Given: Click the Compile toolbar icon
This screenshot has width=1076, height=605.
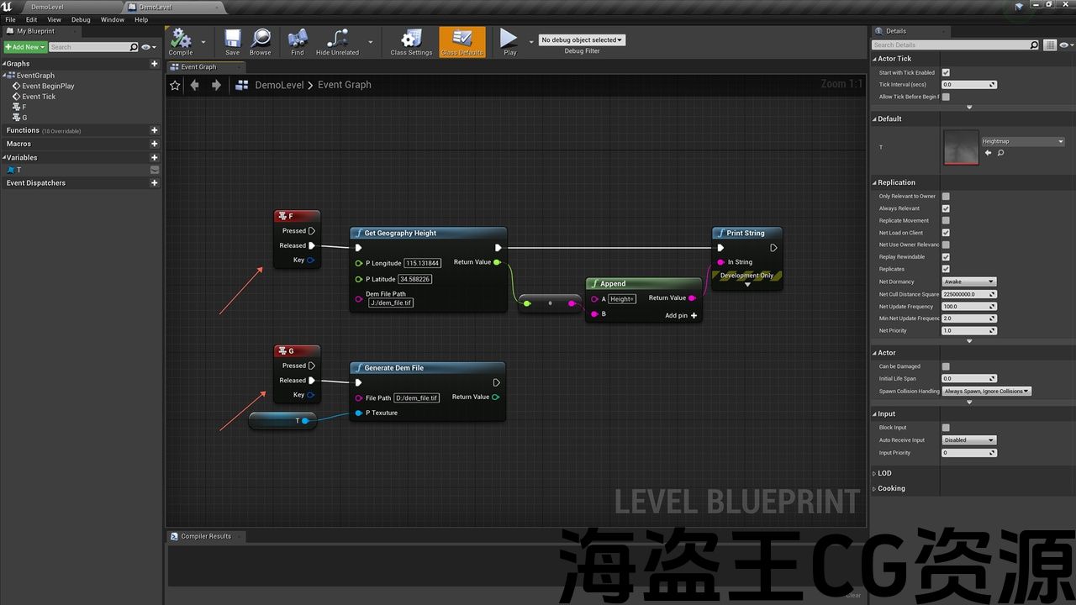Looking at the screenshot, I should 181,40.
